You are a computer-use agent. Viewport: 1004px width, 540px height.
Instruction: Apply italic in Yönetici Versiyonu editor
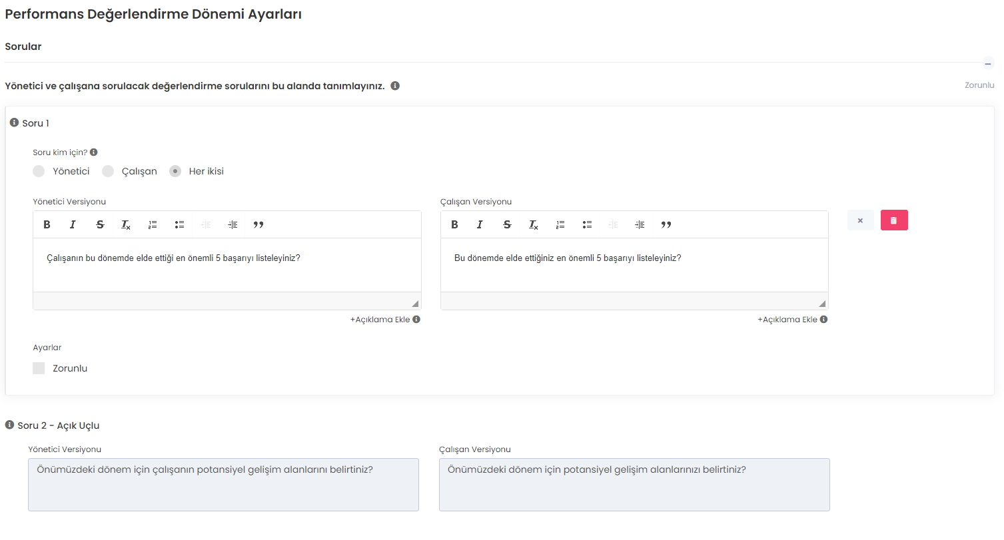(x=73, y=225)
